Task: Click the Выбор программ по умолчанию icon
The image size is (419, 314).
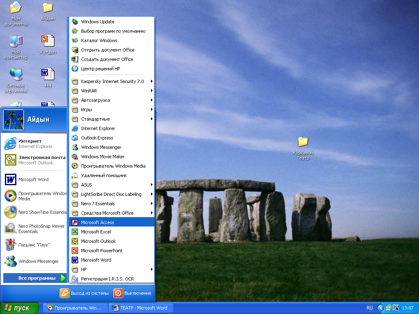Action: (x=75, y=31)
